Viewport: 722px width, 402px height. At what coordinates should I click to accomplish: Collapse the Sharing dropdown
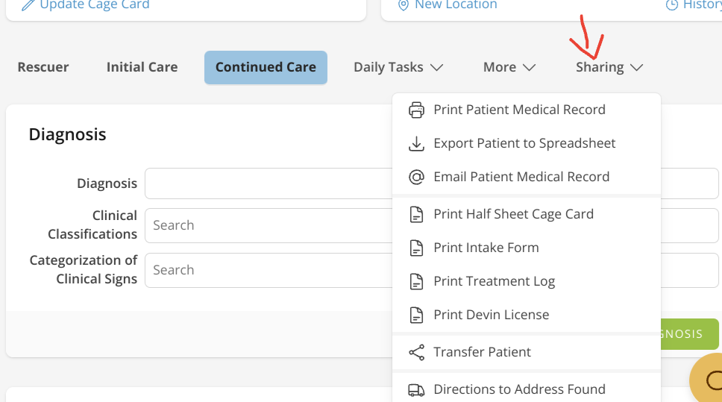[x=609, y=67]
